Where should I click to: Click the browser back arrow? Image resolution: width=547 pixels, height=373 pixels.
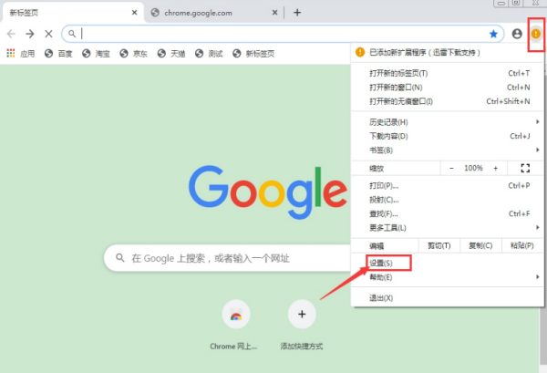click(x=11, y=34)
